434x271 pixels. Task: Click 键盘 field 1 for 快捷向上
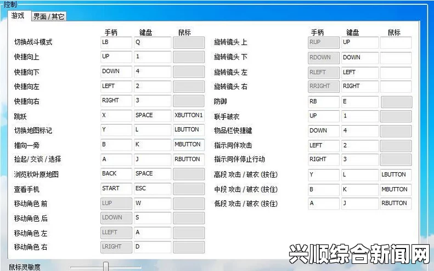pyautogui.click(x=153, y=57)
